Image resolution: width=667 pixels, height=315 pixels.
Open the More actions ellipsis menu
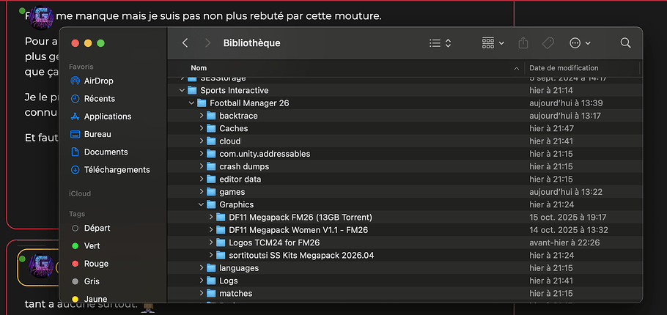[580, 43]
